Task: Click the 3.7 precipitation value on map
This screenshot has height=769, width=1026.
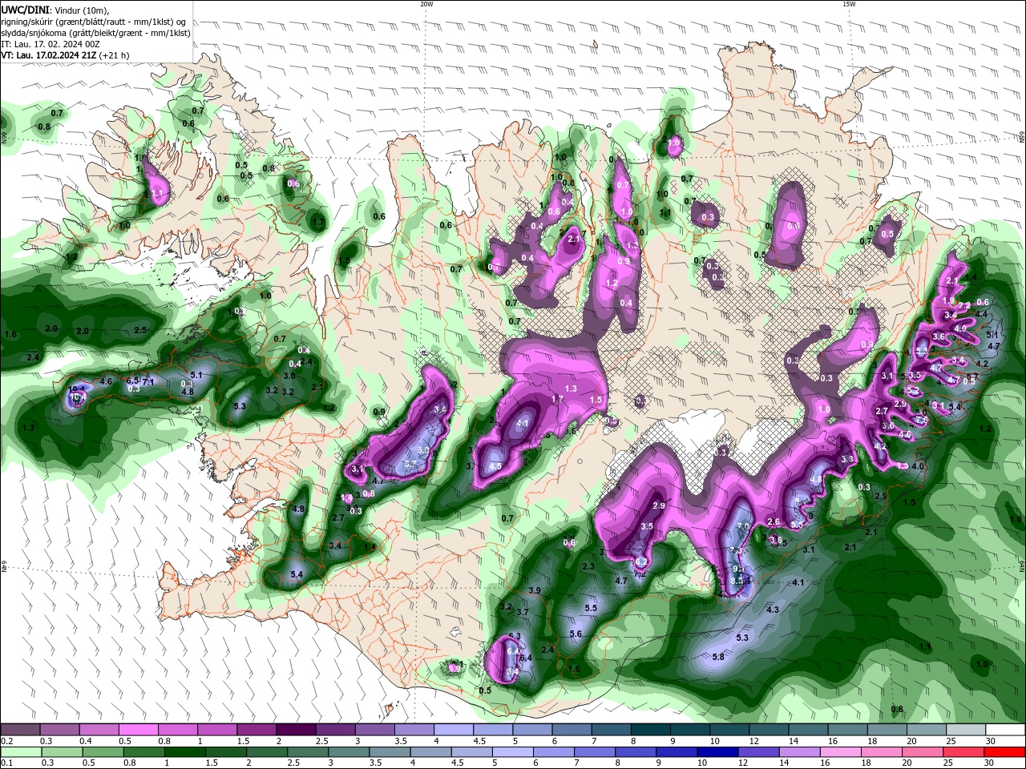Action: tap(523, 612)
